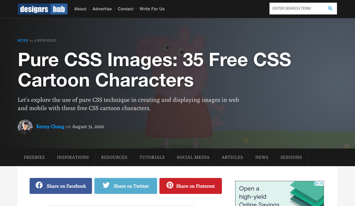The image size is (355, 206).
Task: Click the designrs hub logo
Action: tap(43, 9)
